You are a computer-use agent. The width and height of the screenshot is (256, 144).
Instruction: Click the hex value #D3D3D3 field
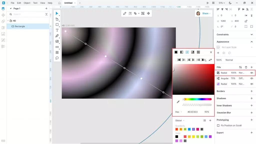point(192,112)
